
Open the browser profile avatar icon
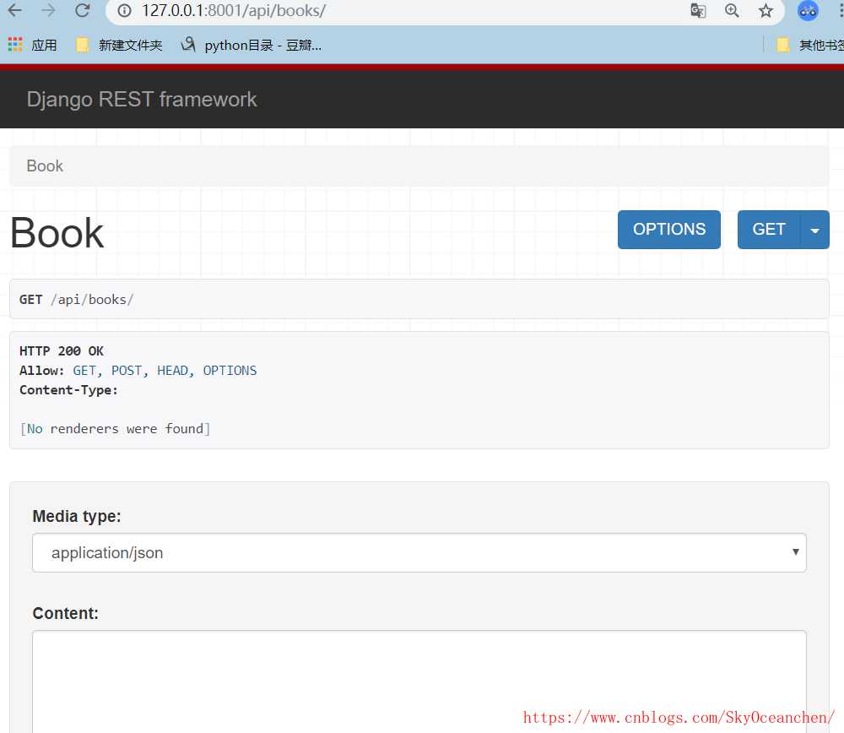coord(808,11)
